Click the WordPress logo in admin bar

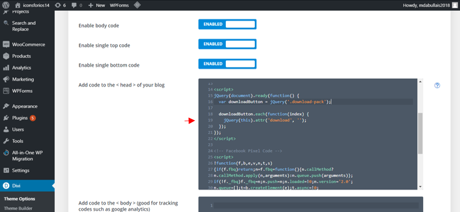pos(6,5)
